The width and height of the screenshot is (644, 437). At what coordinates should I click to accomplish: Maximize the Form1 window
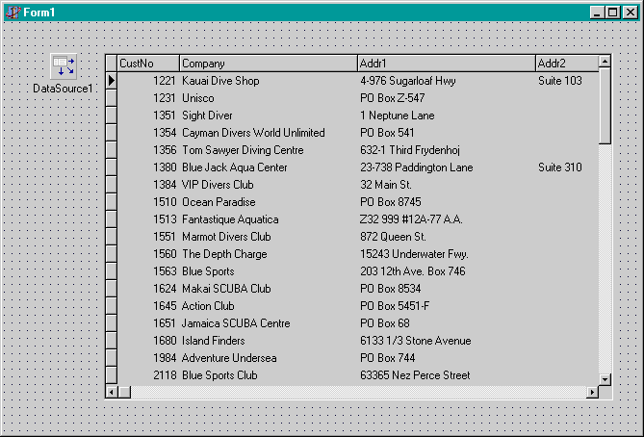pos(613,12)
